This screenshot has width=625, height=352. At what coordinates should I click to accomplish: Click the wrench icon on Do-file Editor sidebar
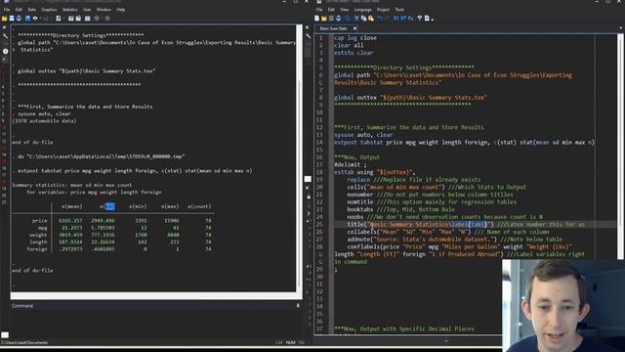point(309,36)
